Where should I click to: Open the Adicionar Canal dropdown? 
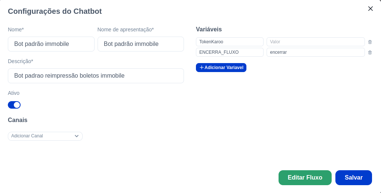point(45,136)
